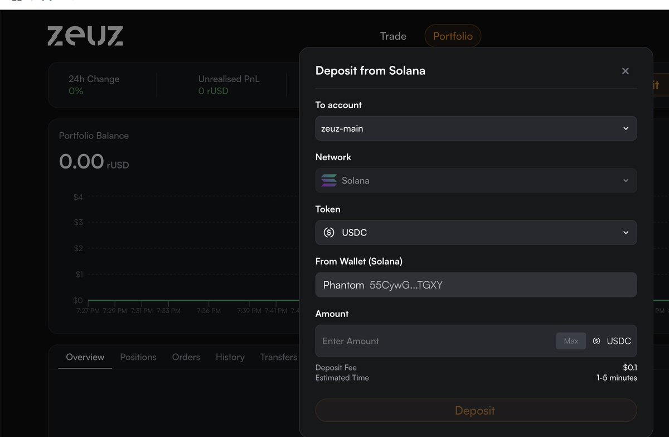
Task: Click the $0.1 deposit fee value
Action: [630, 368]
